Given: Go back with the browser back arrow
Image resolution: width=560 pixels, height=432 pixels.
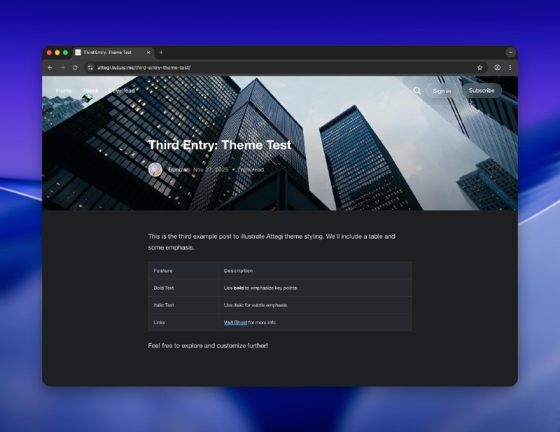Looking at the screenshot, I should pyautogui.click(x=50, y=68).
